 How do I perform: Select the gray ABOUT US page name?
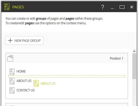click(x=24, y=81)
